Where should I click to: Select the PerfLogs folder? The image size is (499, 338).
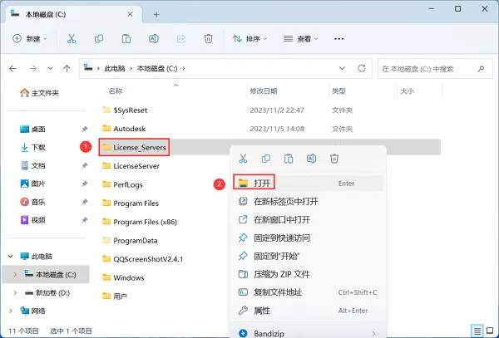pos(122,184)
